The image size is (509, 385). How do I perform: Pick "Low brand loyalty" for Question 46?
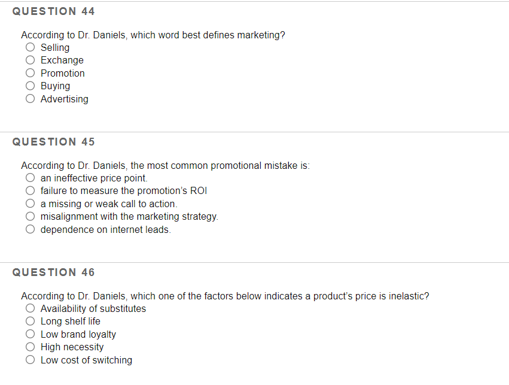click(x=30, y=334)
